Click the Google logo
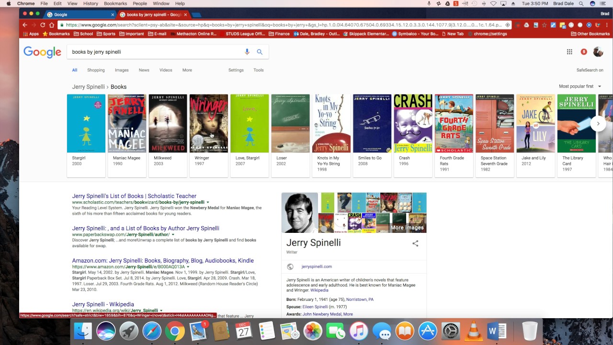Screen dimensions: 613x345 42,52
